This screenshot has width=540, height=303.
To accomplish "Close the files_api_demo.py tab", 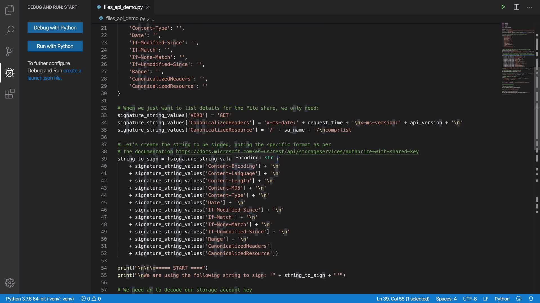I will (x=148, y=7).
